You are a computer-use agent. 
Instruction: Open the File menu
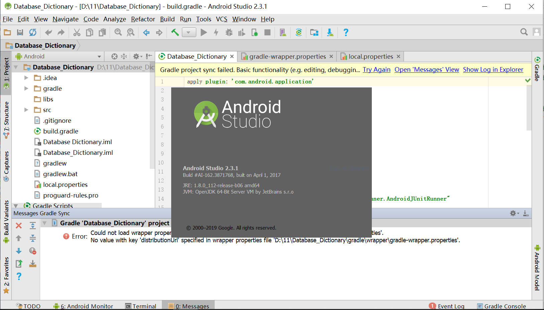point(8,19)
